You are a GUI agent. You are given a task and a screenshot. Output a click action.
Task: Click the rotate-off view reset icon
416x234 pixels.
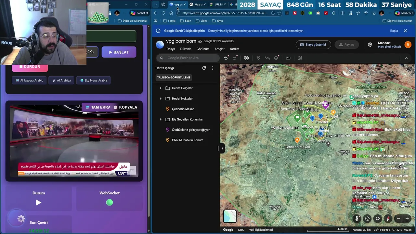[367, 219]
